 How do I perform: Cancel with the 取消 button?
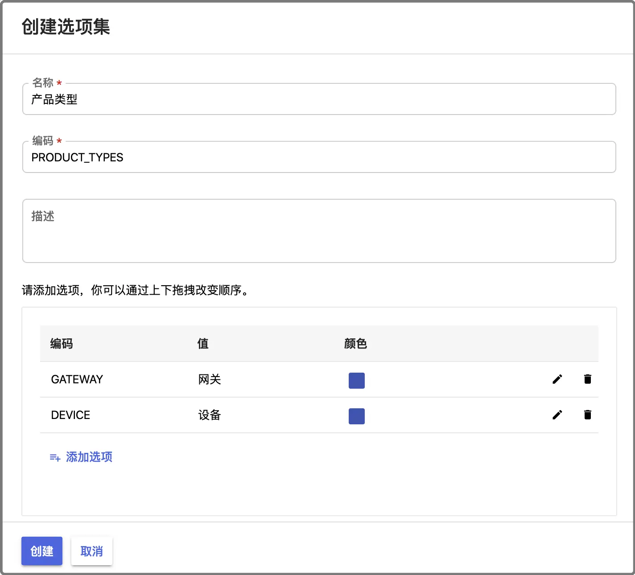click(92, 551)
